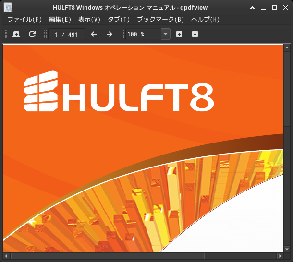This screenshot has width=293, height=262.
Task: Open the 表示(V) menu
Action: 89,20
